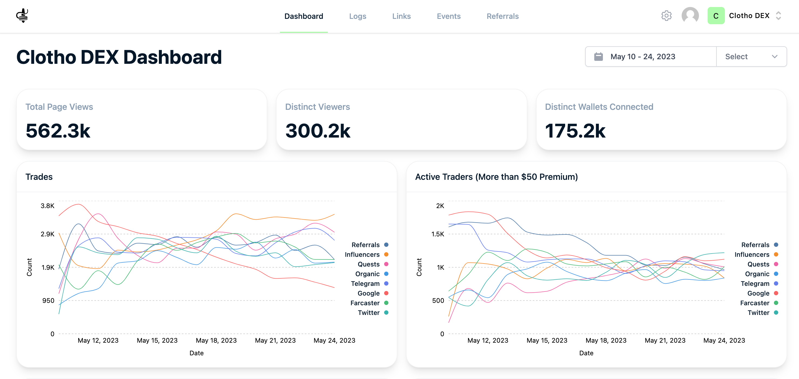Open the Events tab
799x379 pixels.
coord(449,16)
